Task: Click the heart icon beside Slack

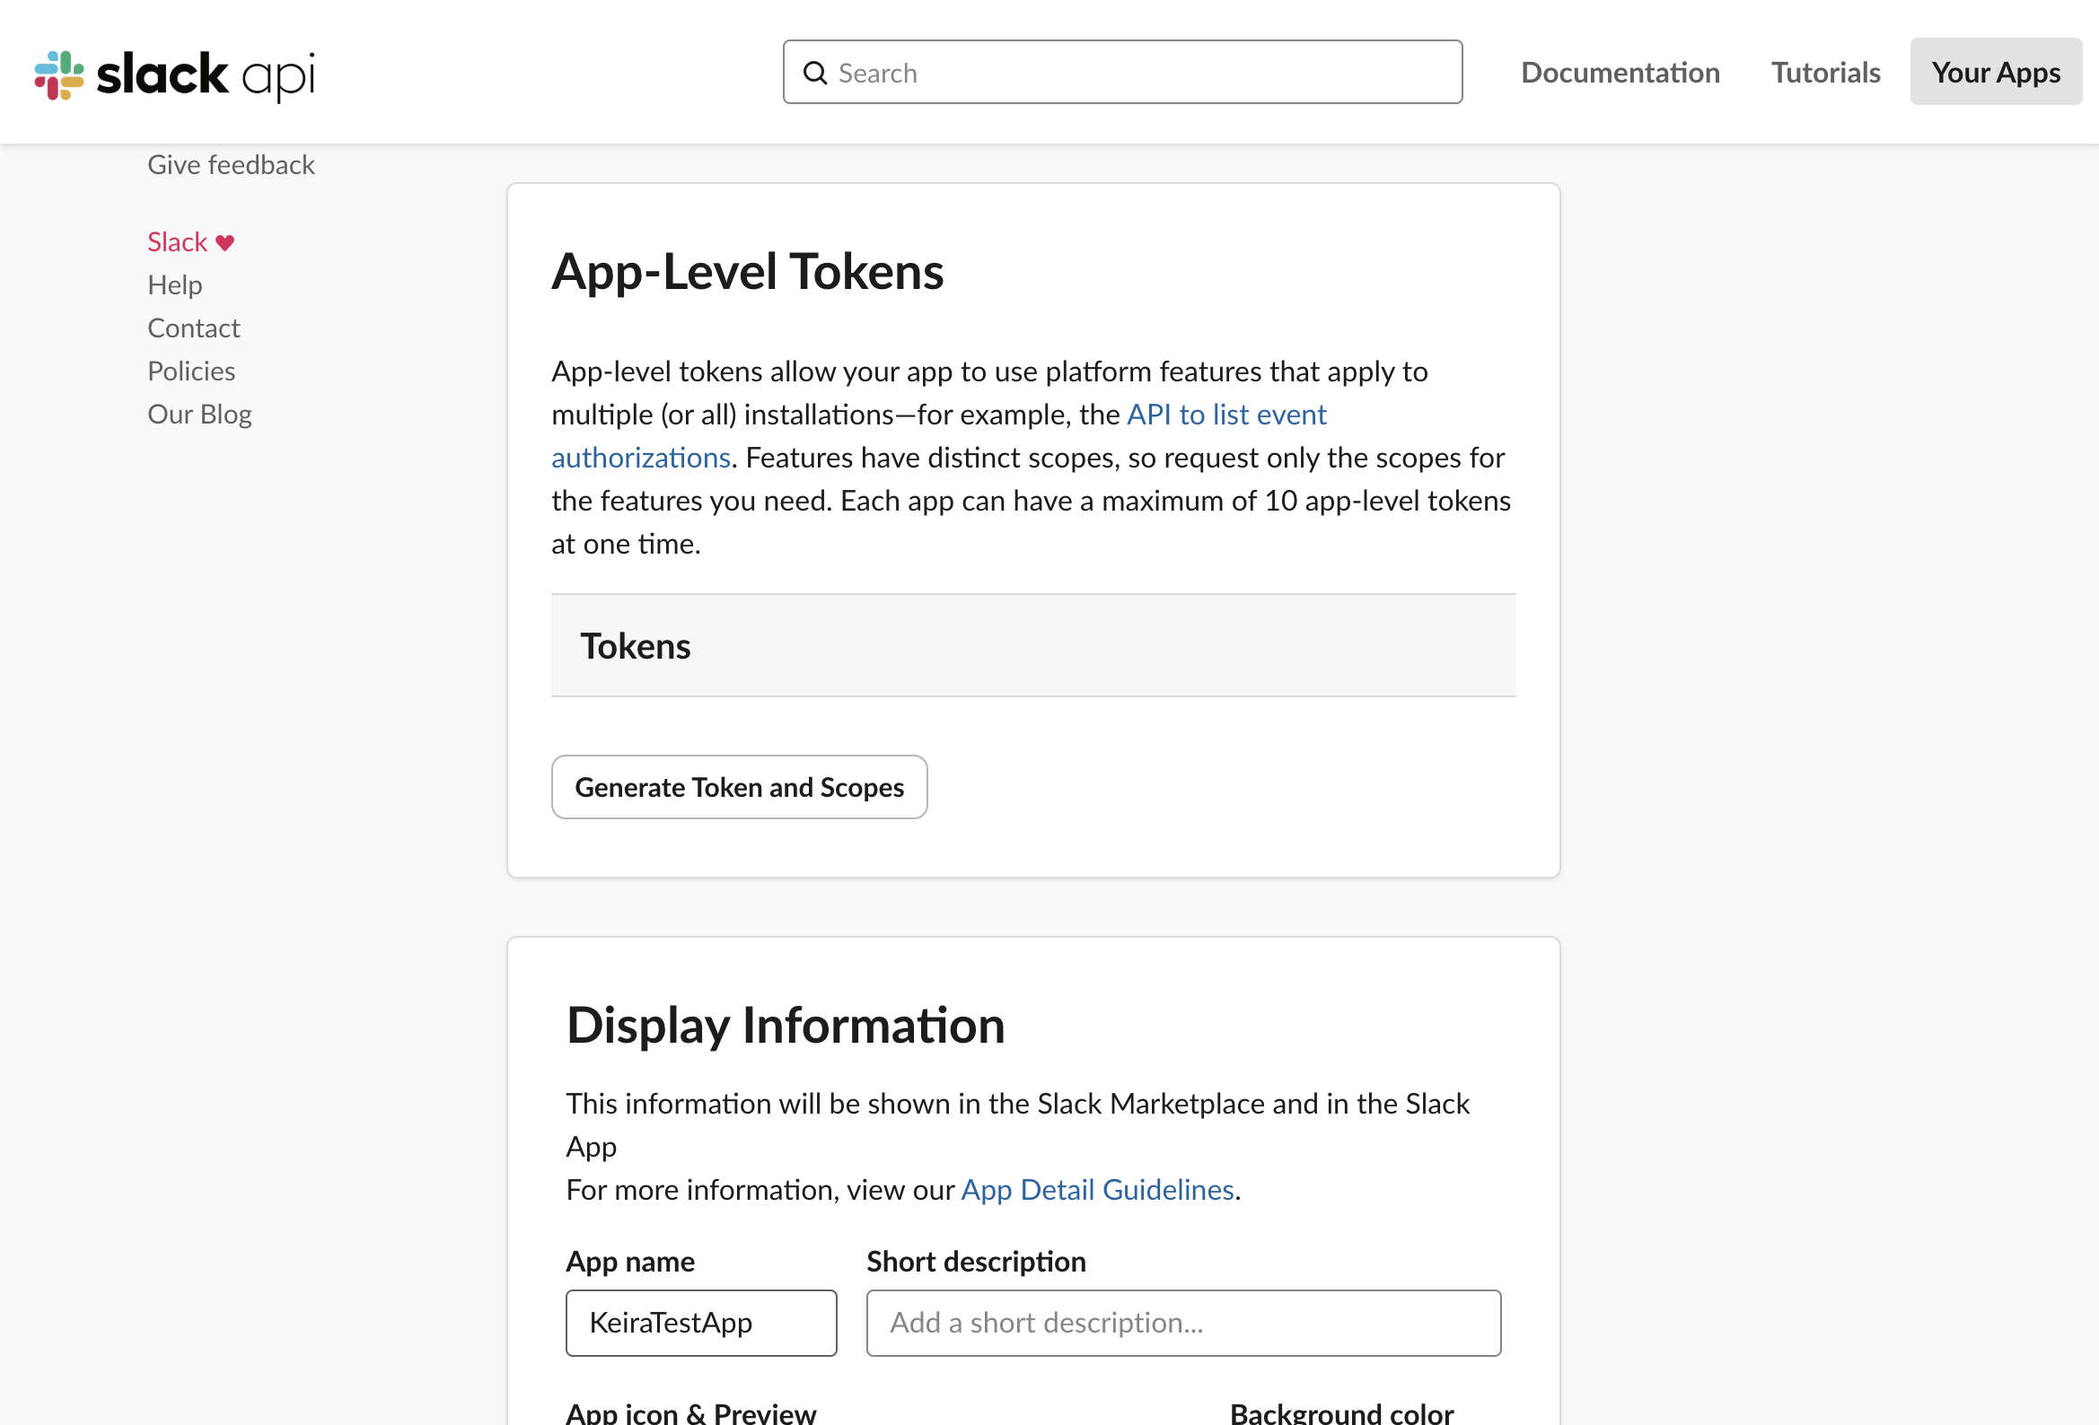Action: [x=224, y=242]
